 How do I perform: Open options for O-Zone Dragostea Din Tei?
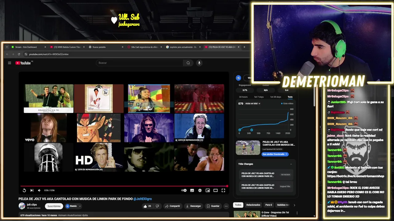297,213
